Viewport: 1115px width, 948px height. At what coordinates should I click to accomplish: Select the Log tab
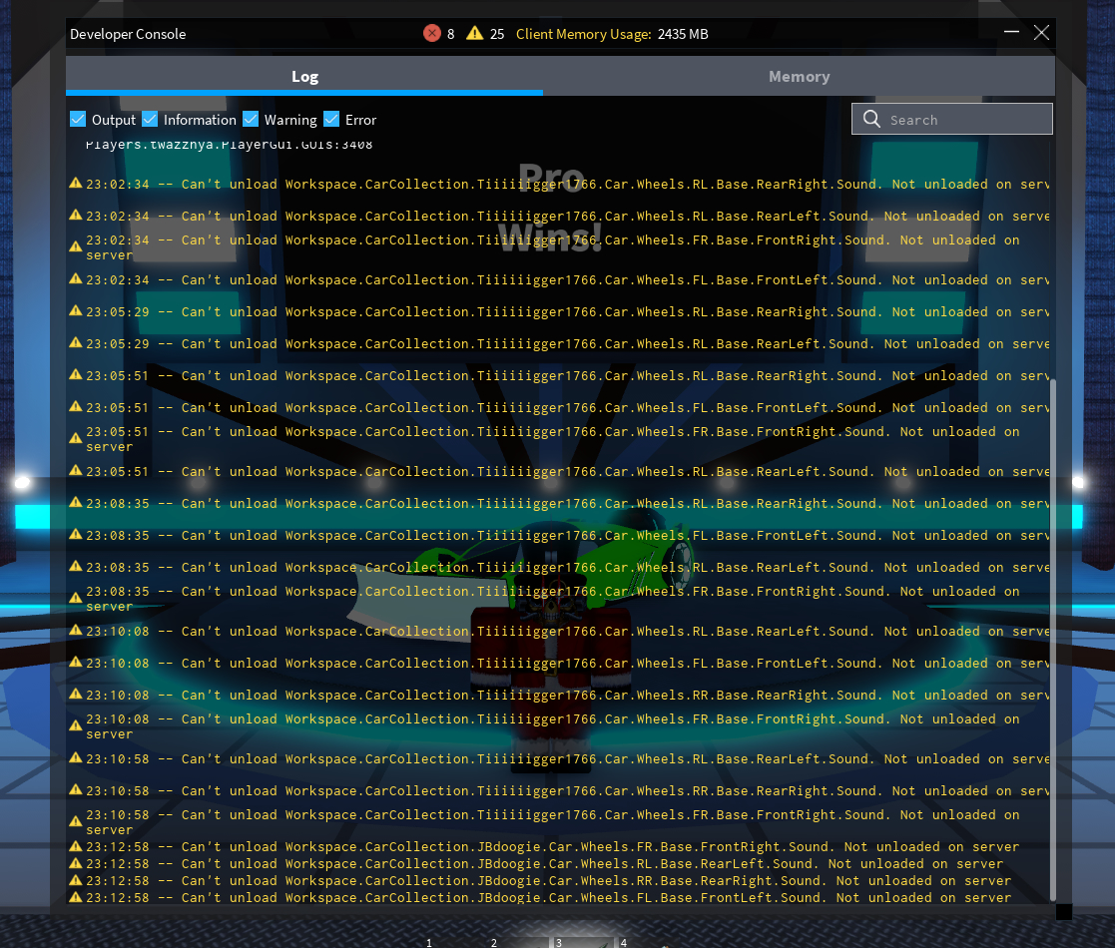304,77
